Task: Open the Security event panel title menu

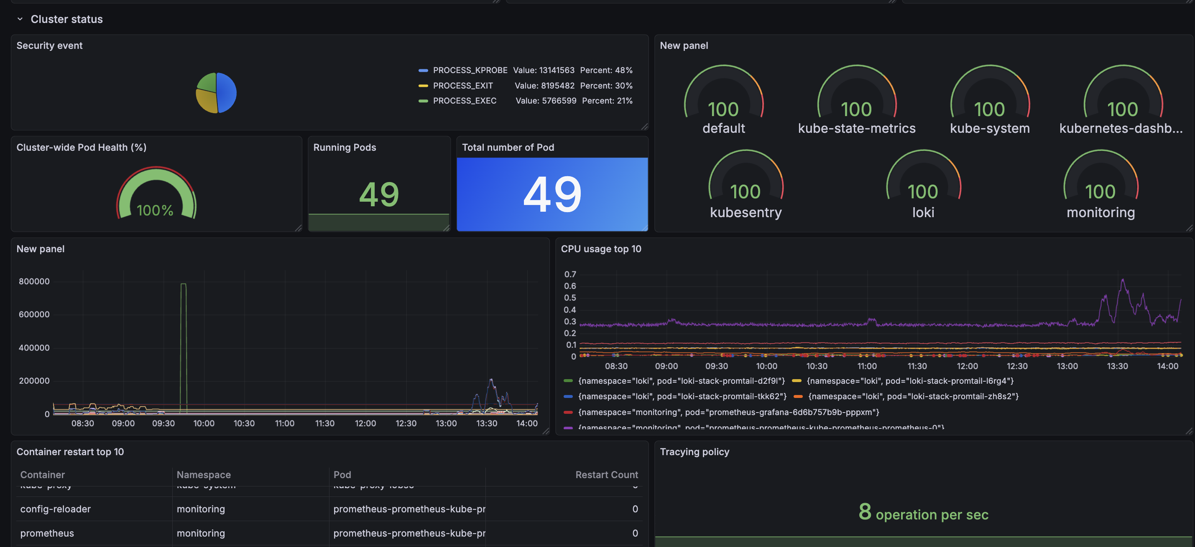Action: click(49, 46)
